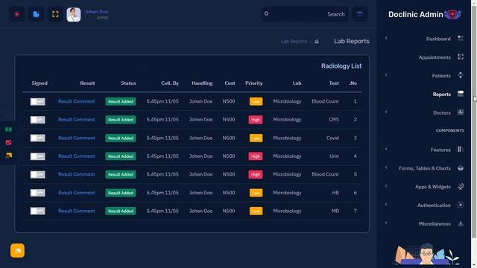Toggle Signed switch for row 1
The image size is (477, 268).
click(38, 101)
